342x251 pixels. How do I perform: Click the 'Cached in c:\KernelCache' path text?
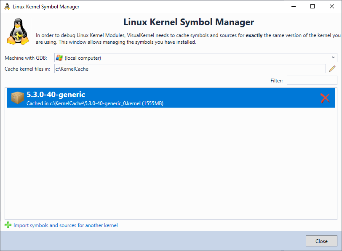[95, 103]
